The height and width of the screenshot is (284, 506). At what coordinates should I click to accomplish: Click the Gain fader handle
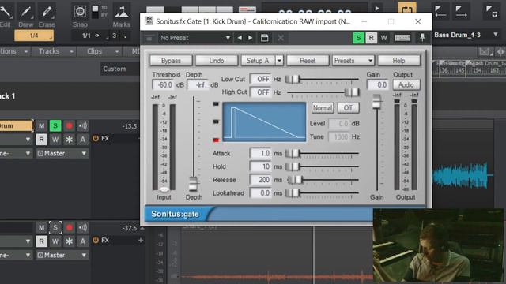(x=376, y=102)
